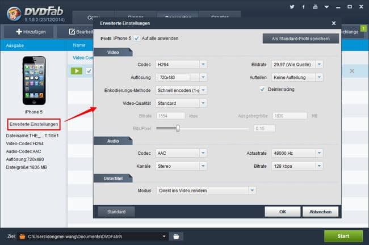369x245 pixels.
Task: Click the Bits/Pixel 0.15 value field
Action: click(265, 128)
